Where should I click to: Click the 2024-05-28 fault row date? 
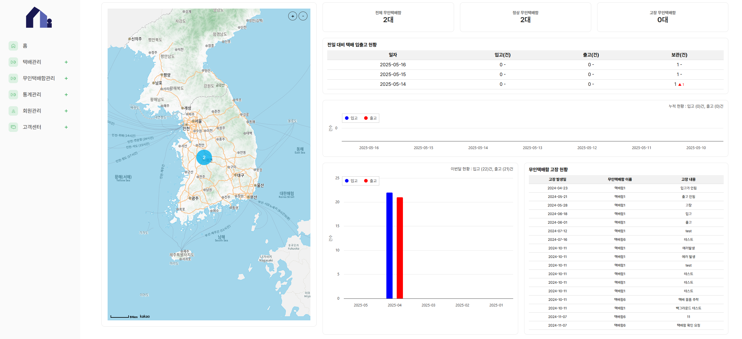tap(558, 205)
